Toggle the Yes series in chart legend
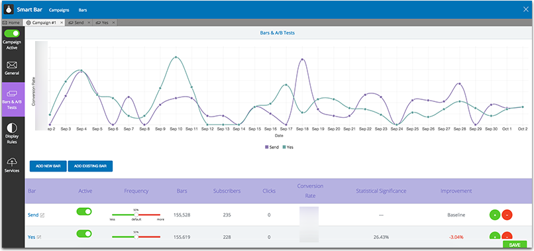This screenshot has width=534, height=251. 288,148
